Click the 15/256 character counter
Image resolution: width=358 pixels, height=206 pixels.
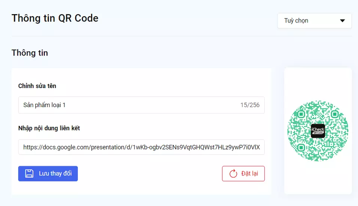[x=250, y=105]
